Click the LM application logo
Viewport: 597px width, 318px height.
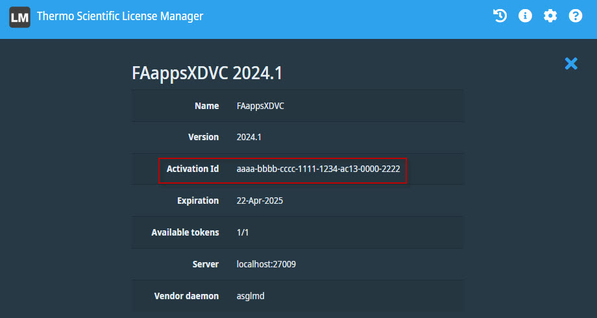pos(20,17)
